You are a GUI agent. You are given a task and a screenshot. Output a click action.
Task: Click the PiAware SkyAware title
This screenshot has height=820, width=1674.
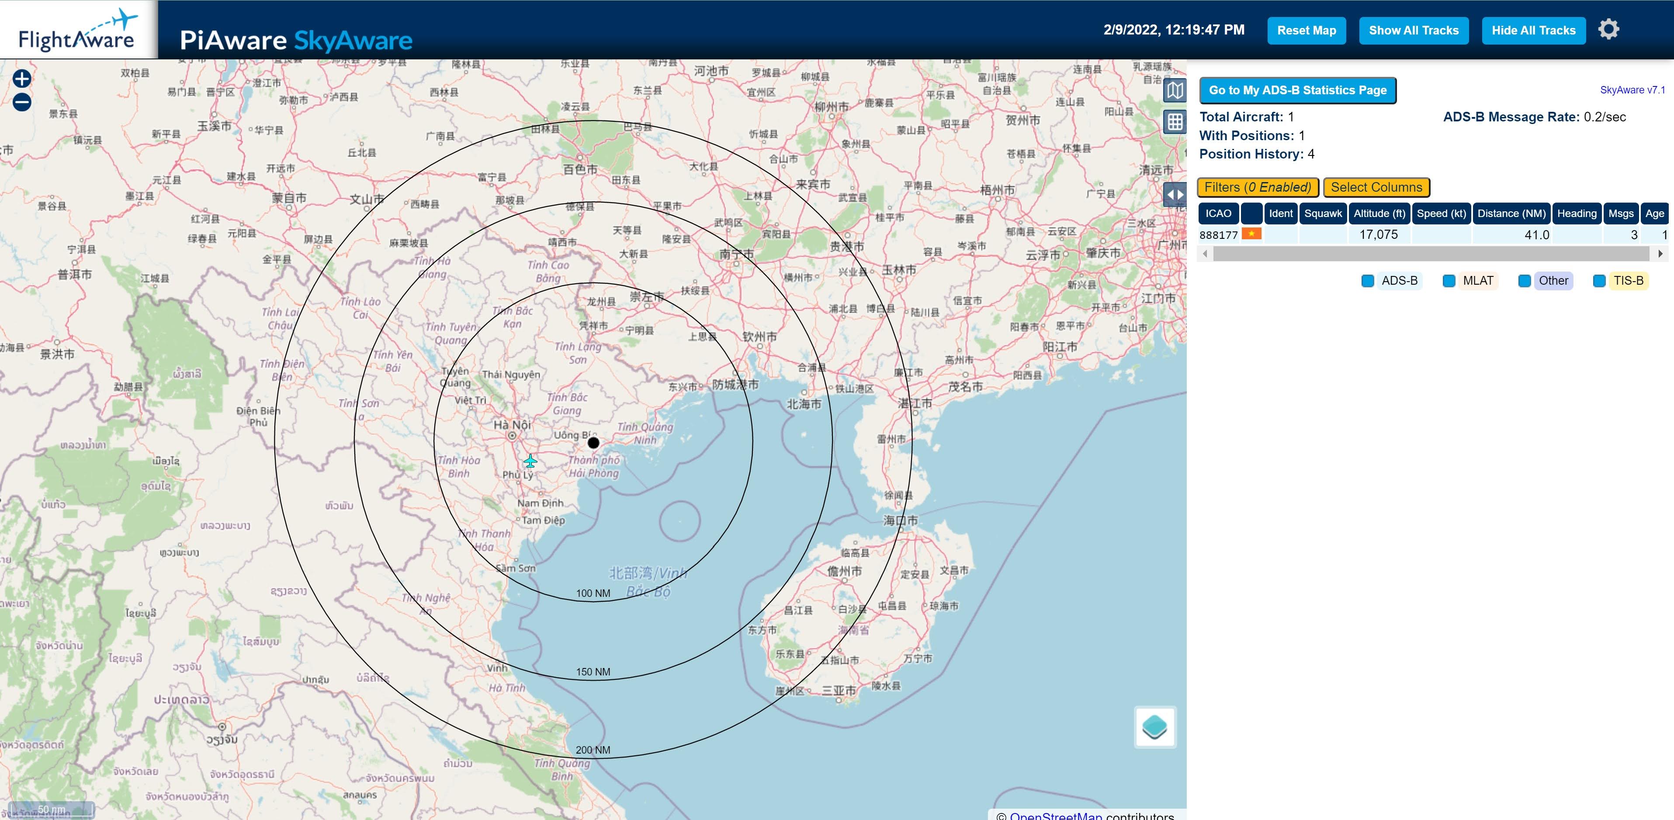(296, 40)
